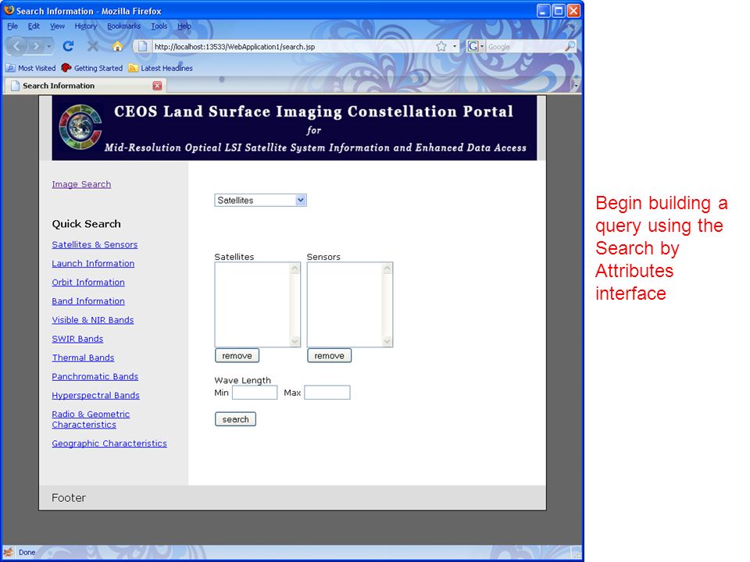This screenshot has height=562, width=750.
Task: Open SWIR Bands link
Action: [77, 339]
